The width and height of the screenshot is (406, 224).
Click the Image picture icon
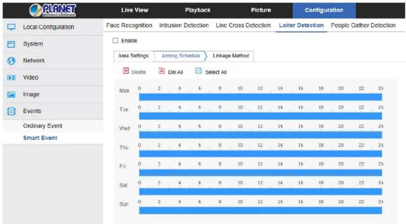(11, 95)
